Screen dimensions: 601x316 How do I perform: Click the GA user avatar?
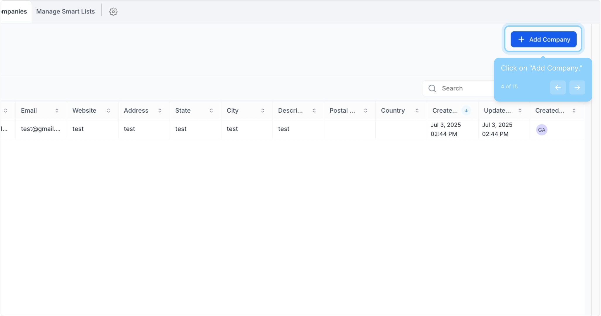coord(541,130)
